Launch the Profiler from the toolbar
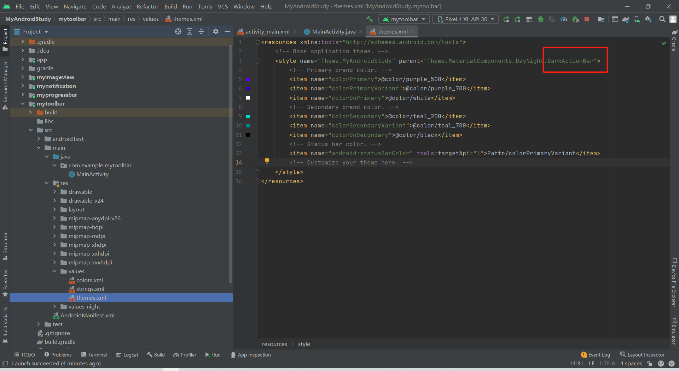The width and height of the screenshot is (679, 371). coord(564,19)
